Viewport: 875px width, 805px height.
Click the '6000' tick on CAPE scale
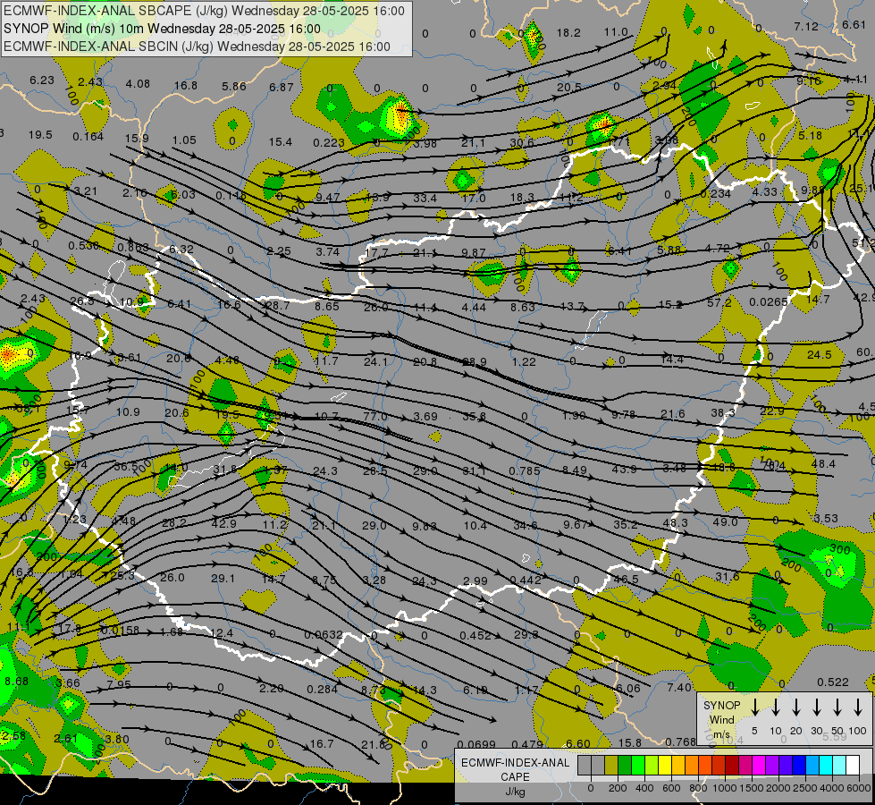tap(860, 788)
